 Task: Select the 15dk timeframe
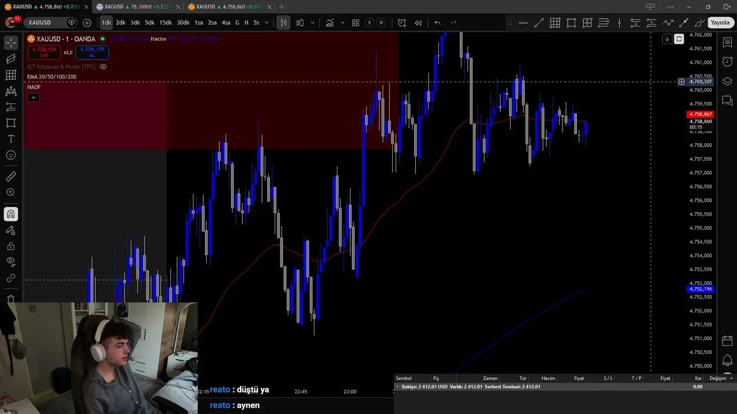[166, 22]
